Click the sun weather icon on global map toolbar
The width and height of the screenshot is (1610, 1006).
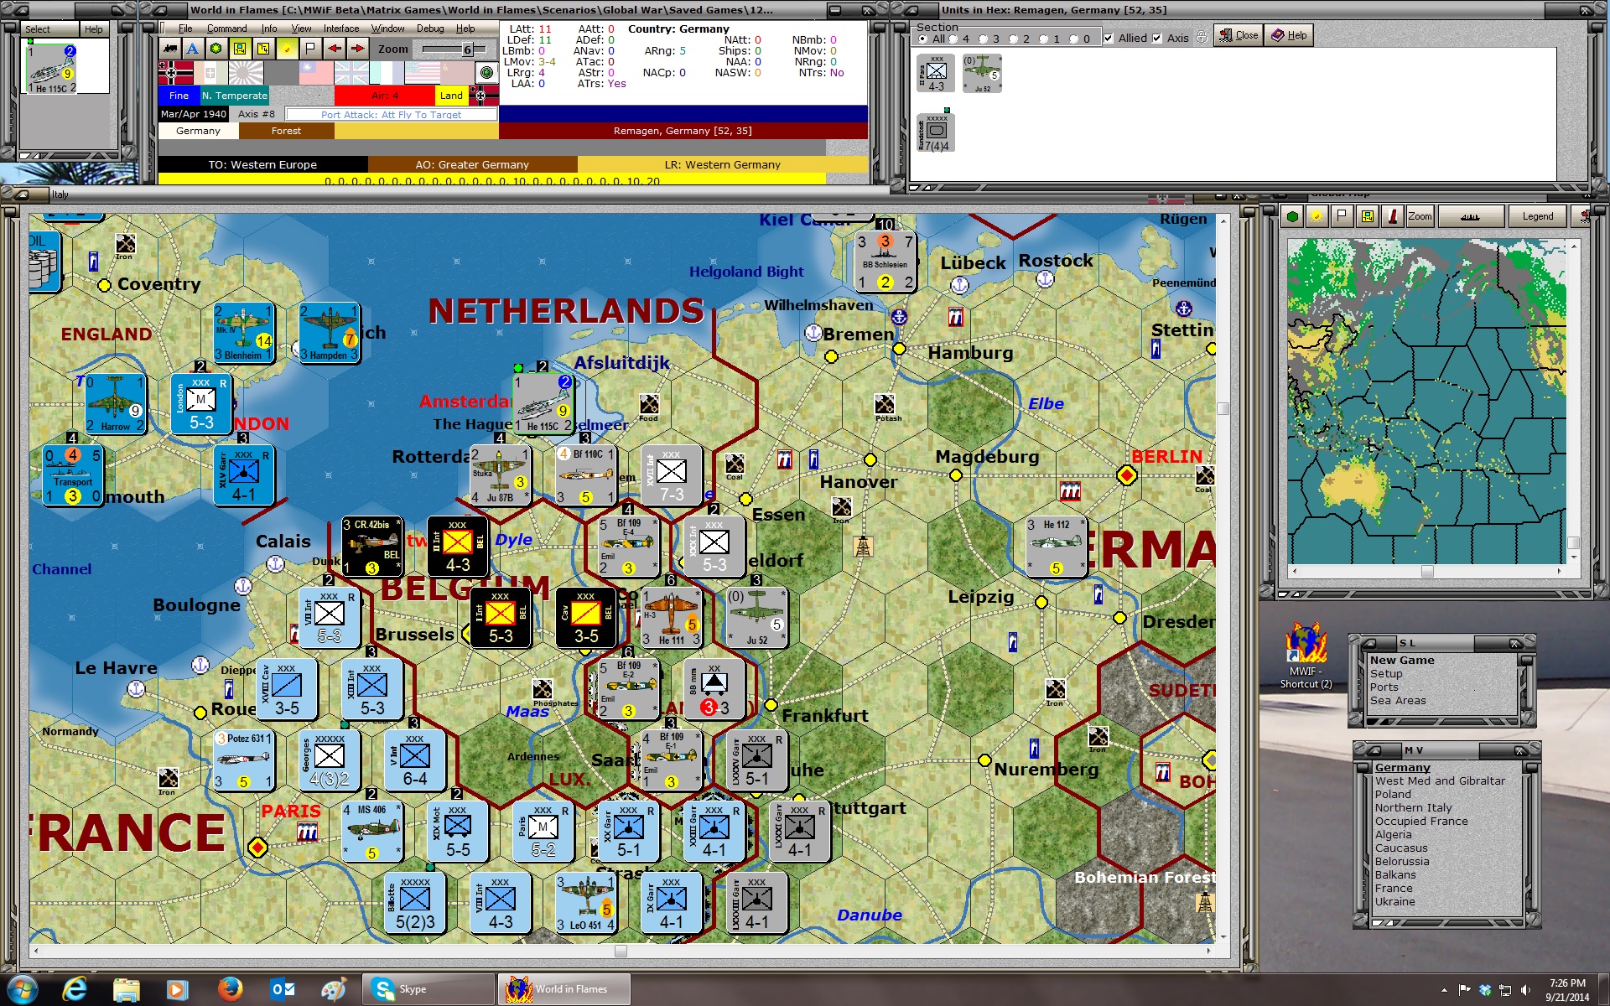(1317, 216)
